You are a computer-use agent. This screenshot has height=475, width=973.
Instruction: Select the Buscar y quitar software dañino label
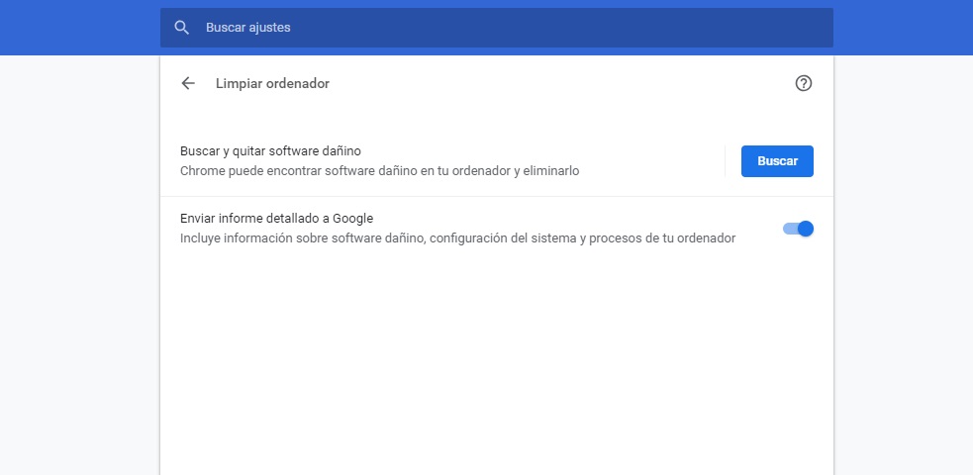point(270,151)
